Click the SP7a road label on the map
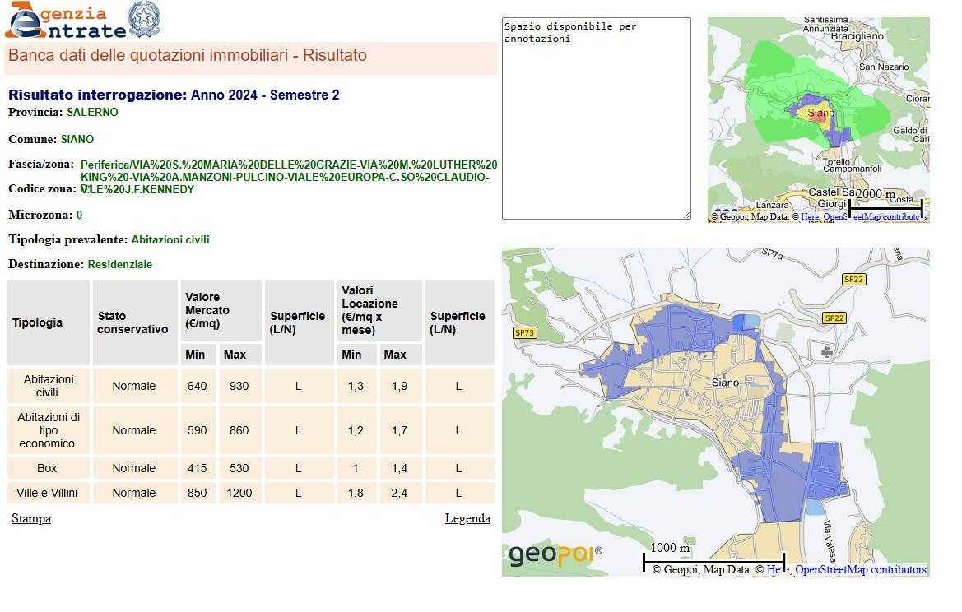The width and height of the screenshot is (962, 612). click(x=772, y=254)
